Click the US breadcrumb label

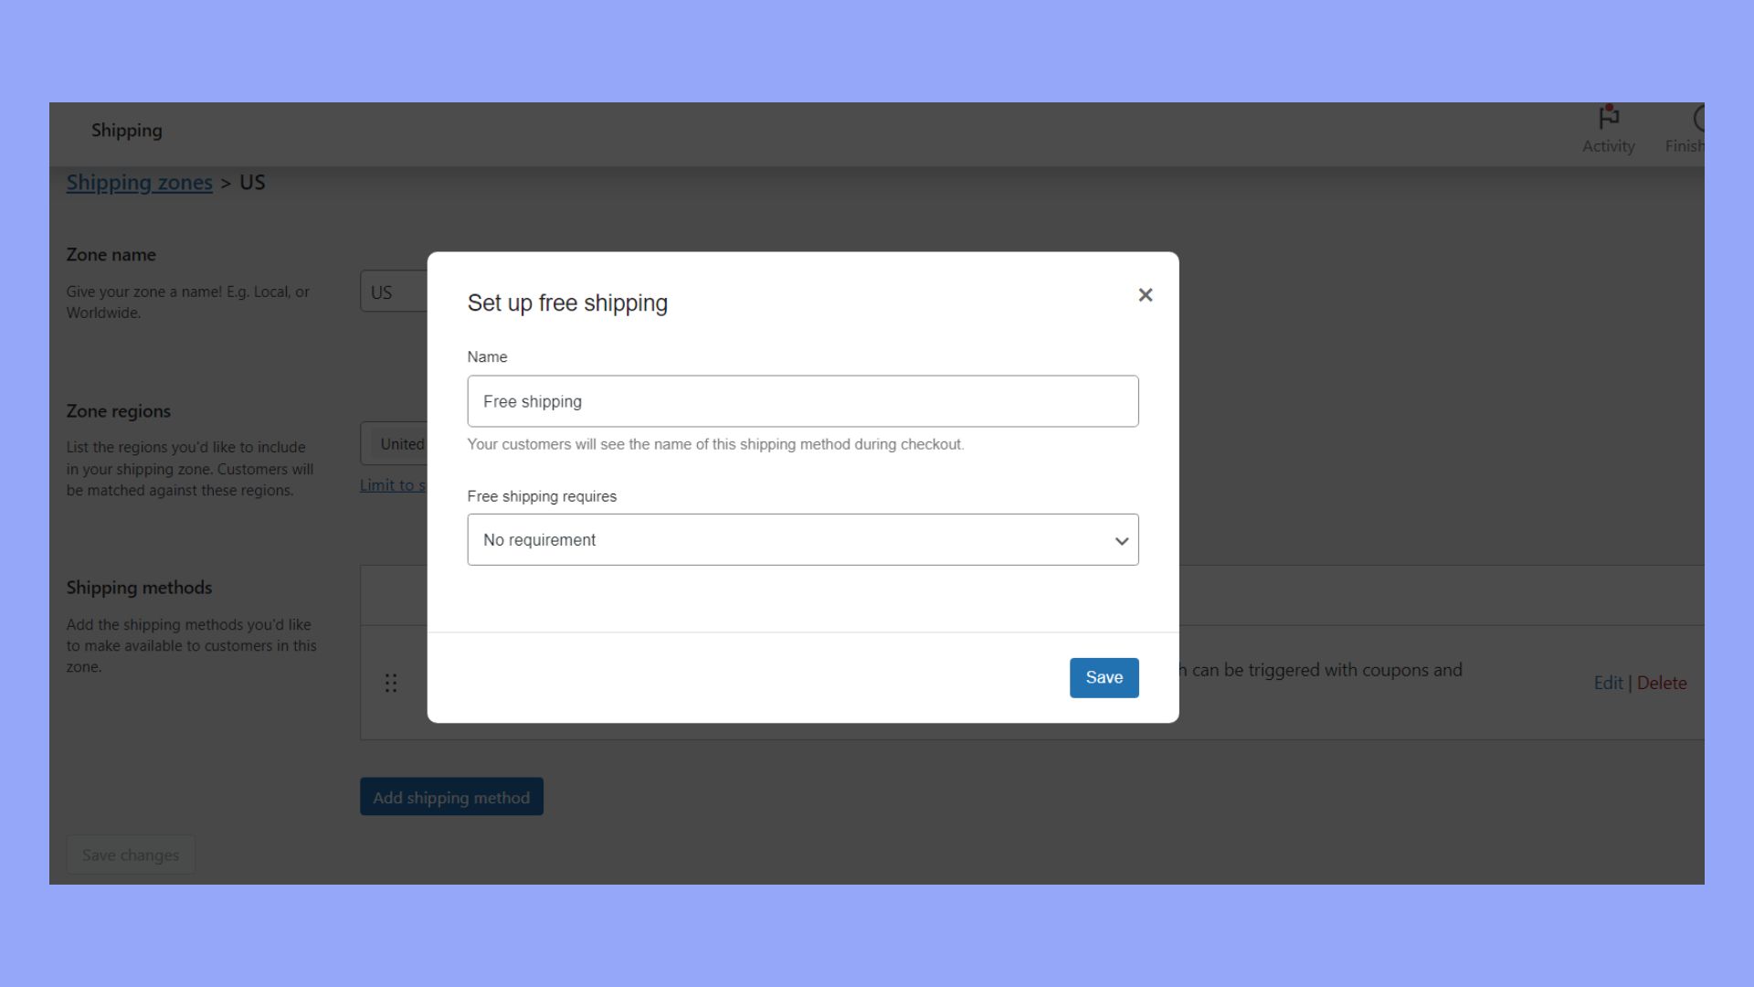tap(251, 182)
